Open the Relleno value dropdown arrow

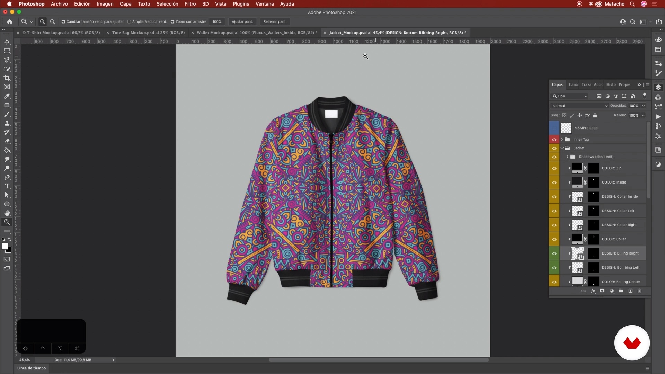(x=643, y=115)
